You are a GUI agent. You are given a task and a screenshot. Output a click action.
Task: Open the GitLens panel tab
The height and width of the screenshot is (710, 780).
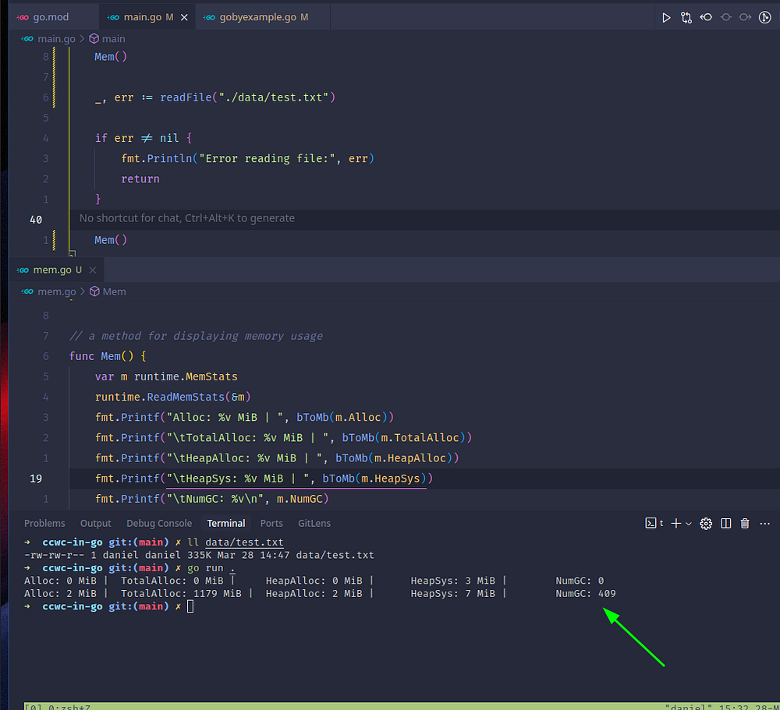coord(314,523)
